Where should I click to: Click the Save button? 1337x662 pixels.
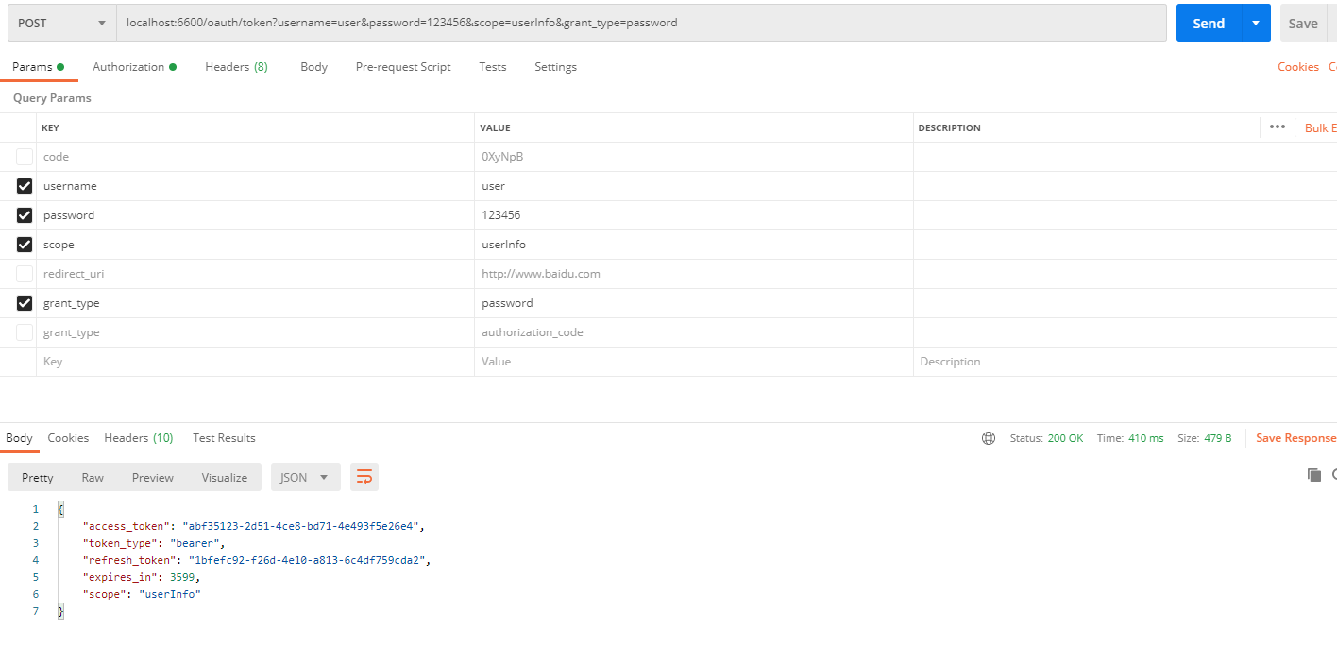(x=1303, y=23)
